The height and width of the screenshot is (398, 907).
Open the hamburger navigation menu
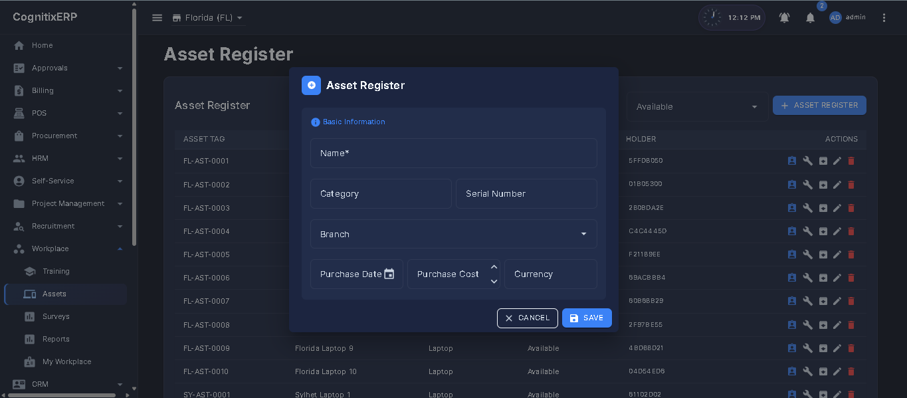pyautogui.click(x=157, y=18)
